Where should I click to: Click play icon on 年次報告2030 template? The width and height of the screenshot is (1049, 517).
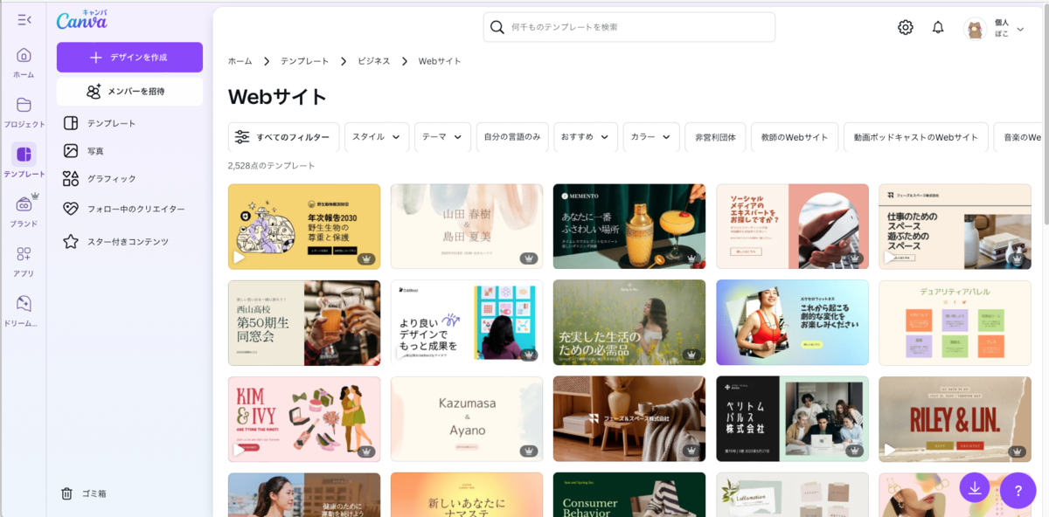pyautogui.click(x=239, y=258)
